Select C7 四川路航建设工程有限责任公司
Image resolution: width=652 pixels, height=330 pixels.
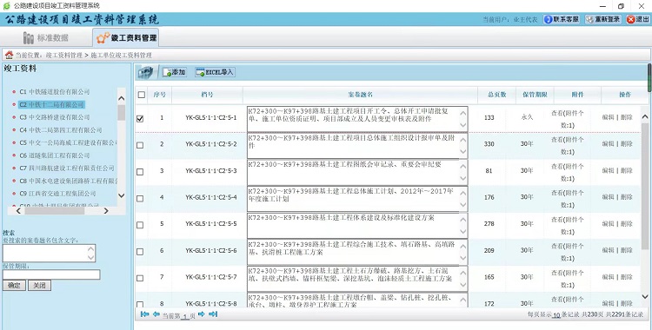point(67,168)
